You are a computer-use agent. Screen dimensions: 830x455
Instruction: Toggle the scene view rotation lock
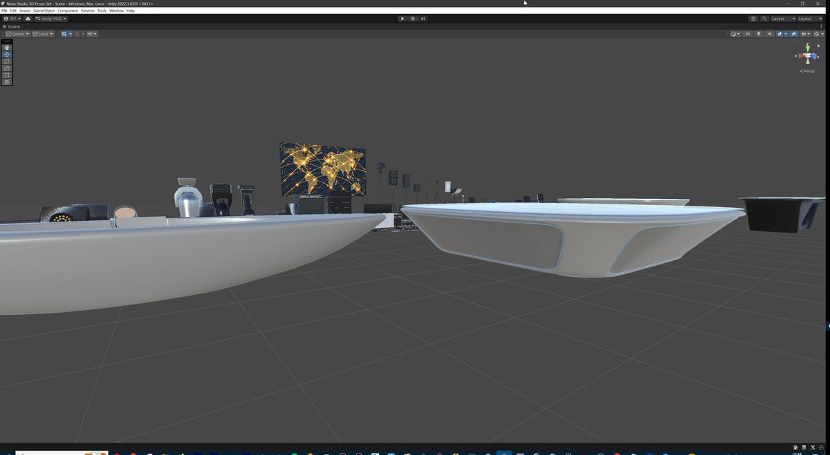click(818, 46)
